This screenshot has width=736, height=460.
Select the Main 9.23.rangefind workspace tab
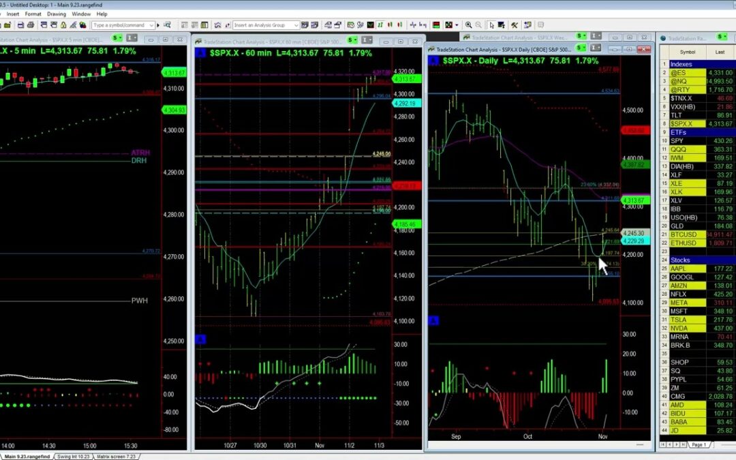tap(27, 456)
